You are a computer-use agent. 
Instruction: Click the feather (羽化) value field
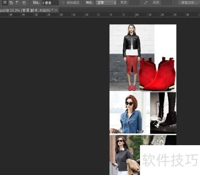[50, 3]
